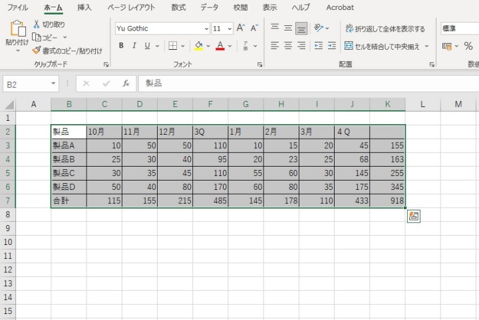Toggle italic formatting

[x=134, y=46]
